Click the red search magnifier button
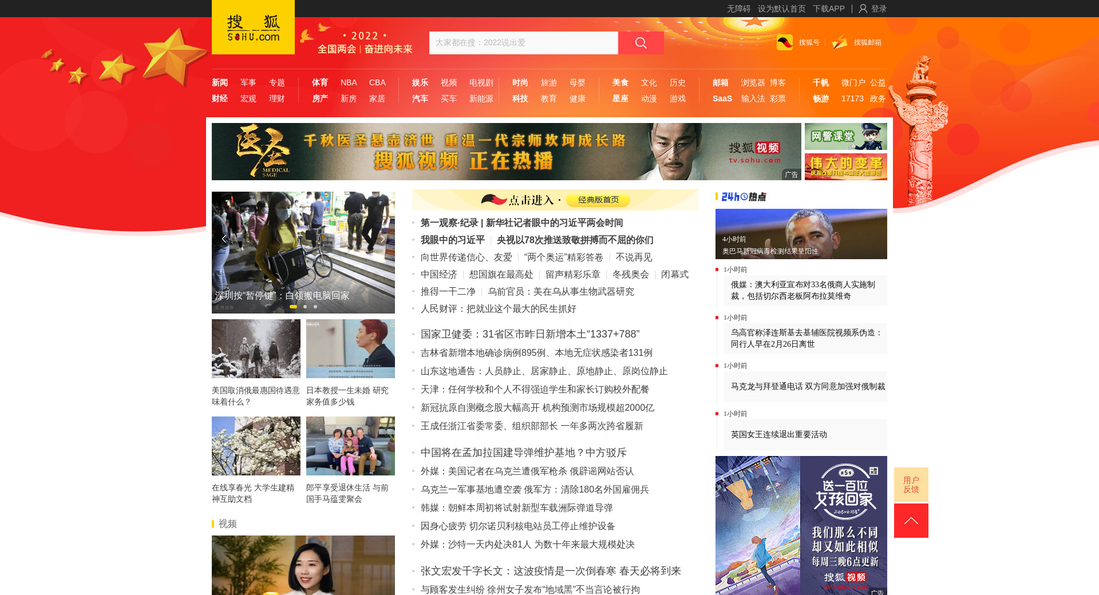 [641, 43]
